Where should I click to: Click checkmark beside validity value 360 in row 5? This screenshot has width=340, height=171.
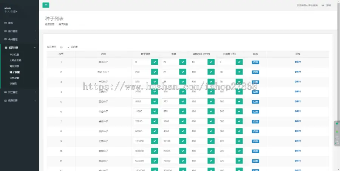pos(239,101)
